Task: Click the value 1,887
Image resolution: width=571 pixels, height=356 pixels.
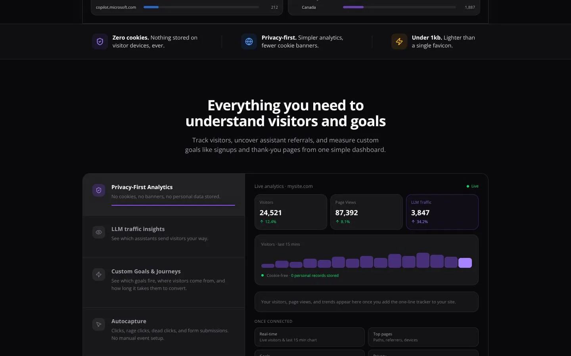Action: pos(470,7)
